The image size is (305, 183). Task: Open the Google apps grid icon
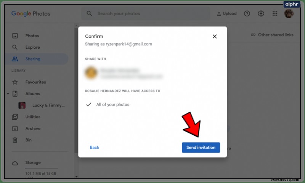click(275, 13)
